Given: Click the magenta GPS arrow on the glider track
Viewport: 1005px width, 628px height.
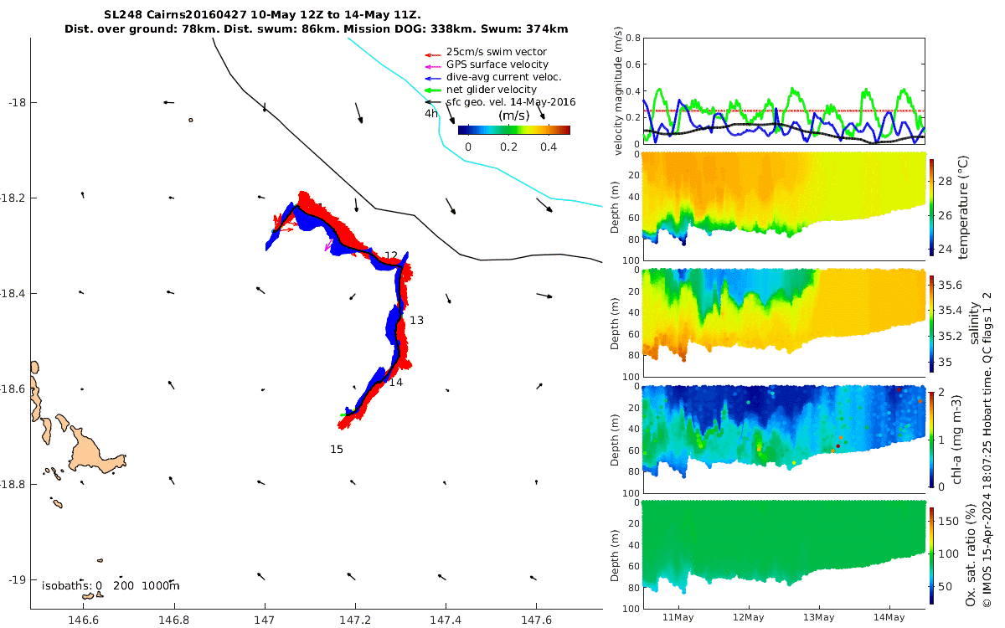Looking at the screenshot, I should (328, 245).
